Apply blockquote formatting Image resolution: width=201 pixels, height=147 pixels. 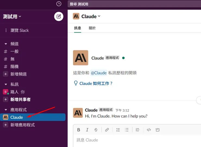(137, 130)
